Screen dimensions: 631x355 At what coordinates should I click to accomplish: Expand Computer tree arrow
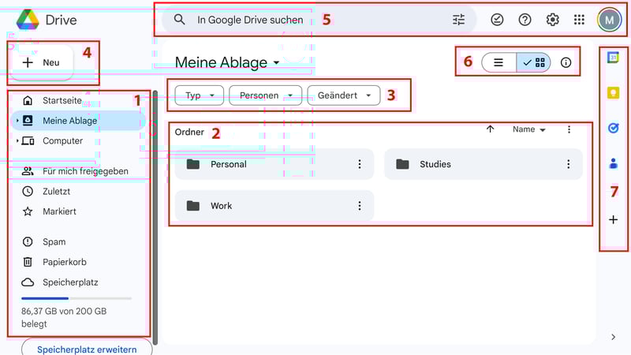(x=17, y=140)
